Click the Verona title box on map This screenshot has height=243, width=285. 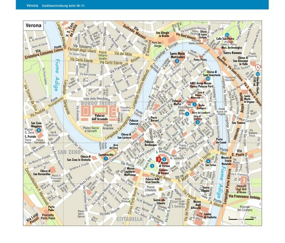[33, 25]
